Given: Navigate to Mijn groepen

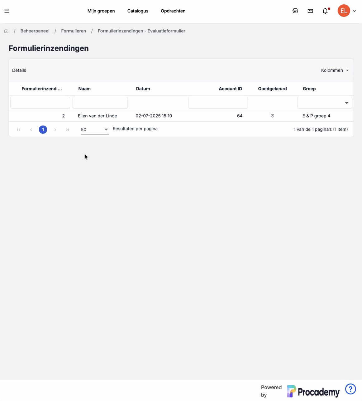Looking at the screenshot, I should [x=101, y=11].
